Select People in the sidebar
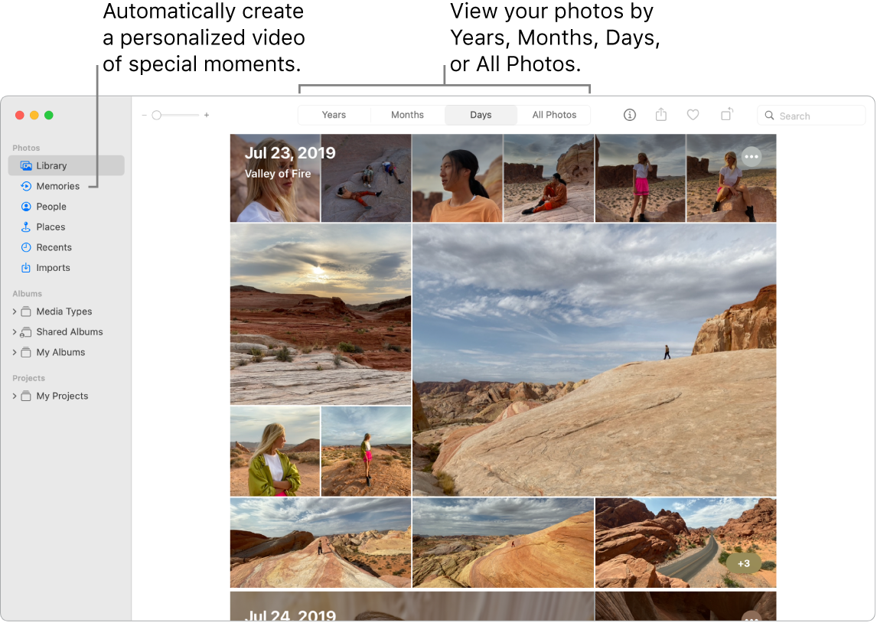The height and width of the screenshot is (623, 877). click(x=51, y=206)
